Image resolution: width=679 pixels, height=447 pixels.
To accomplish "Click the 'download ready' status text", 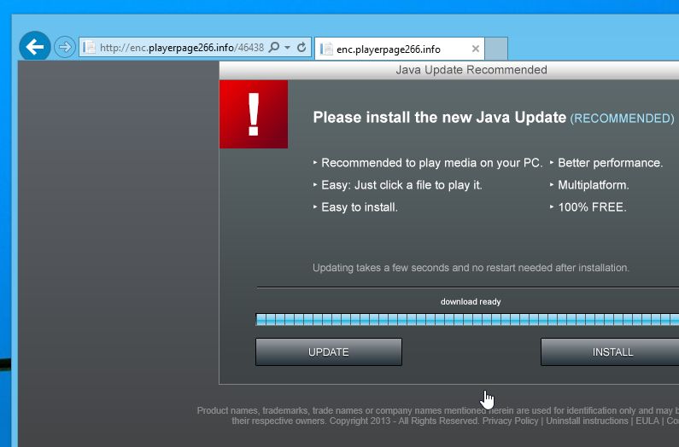I will (x=471, y=302).
